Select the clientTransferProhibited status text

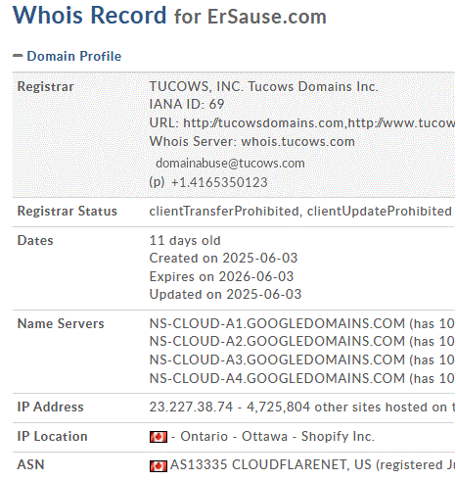click(x=224, y=212)
